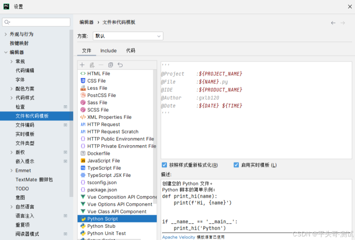This screenshot has width=355, height=240.
Task: Open TextMate 捆绑包 settings page
Action: tap(34, 180)
